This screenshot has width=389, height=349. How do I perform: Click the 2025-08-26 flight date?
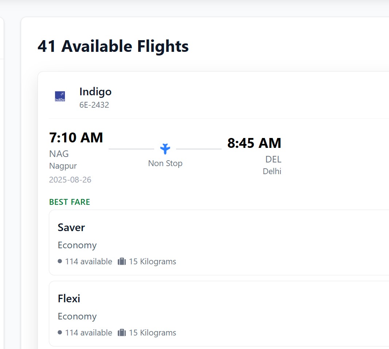[x=70, y=180]
